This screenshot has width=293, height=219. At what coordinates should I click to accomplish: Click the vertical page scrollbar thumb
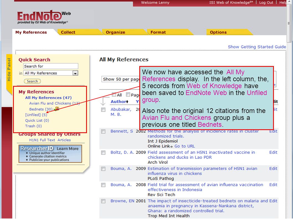289,23
